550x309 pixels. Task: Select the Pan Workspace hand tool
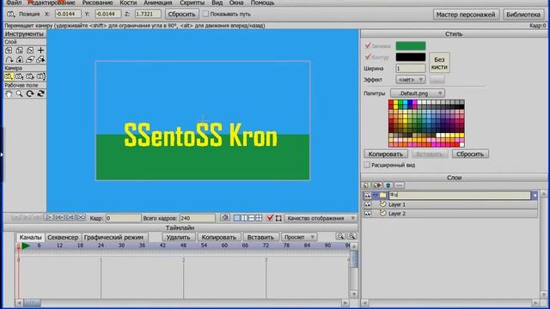(9, 94)
